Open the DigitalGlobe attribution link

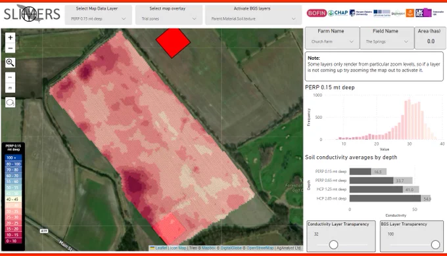(x=231, y=248)
